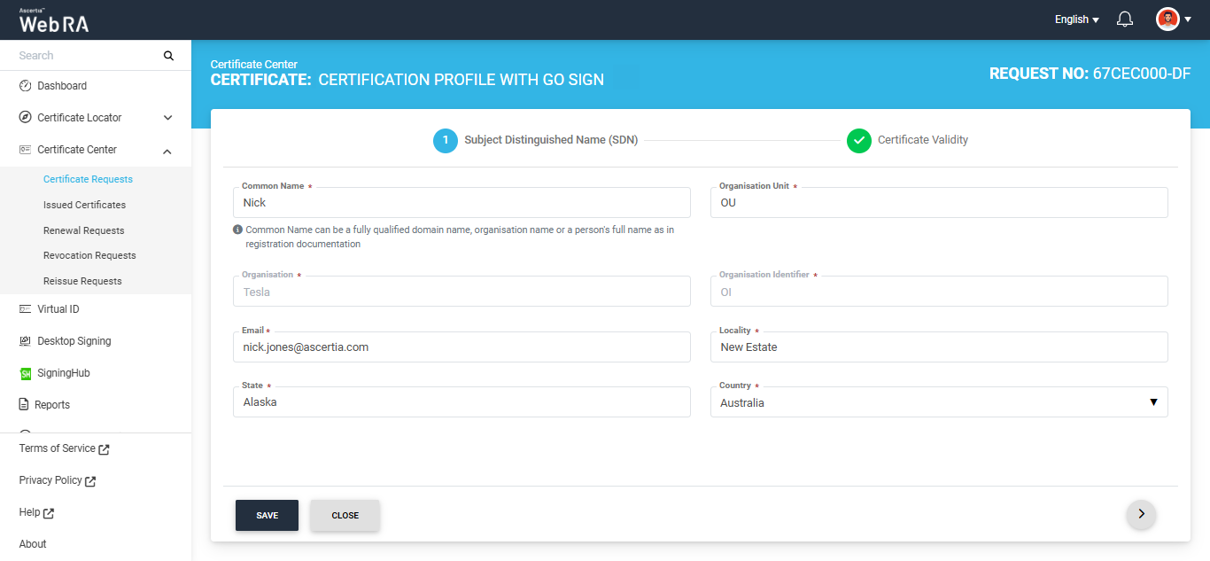Screen dimensions: 1210x561
Task: Click the Common Name info icon
Action: (x=237, y=230)
